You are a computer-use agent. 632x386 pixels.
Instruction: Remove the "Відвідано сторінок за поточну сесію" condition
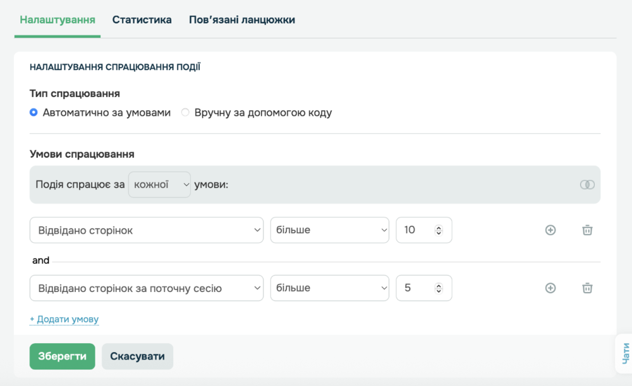[586, 288]
